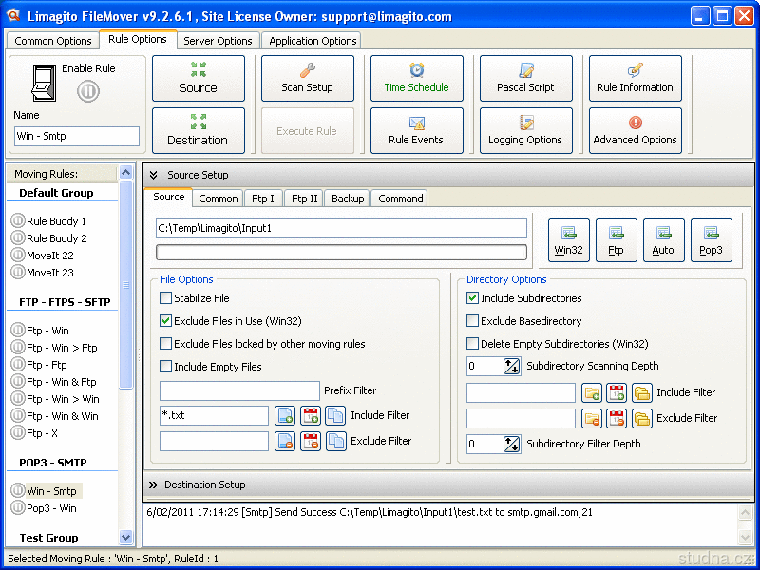Click the source directory path field
Viewport: 760px width, 570px height.
click(x=341, y=228)
